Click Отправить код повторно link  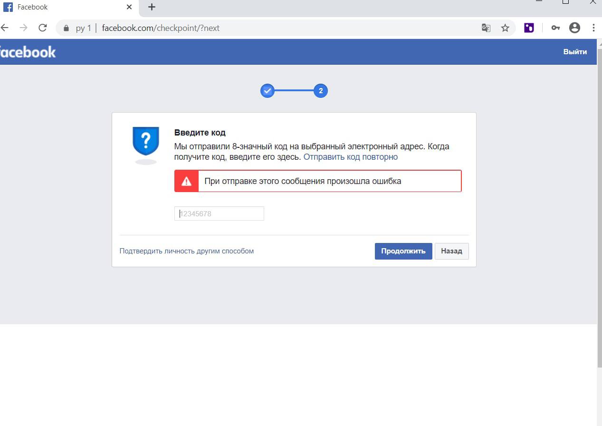click(351, 157)
